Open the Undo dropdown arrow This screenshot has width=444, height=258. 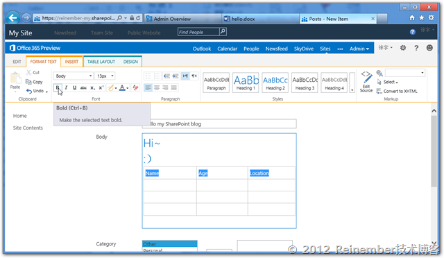pyautogui.click(x=46, y=92)
